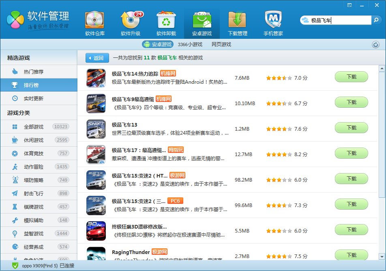Viewport: 386px width, 271px height.
Task: Select 热门推荐 in the sidebar
Action: [33, 72]
